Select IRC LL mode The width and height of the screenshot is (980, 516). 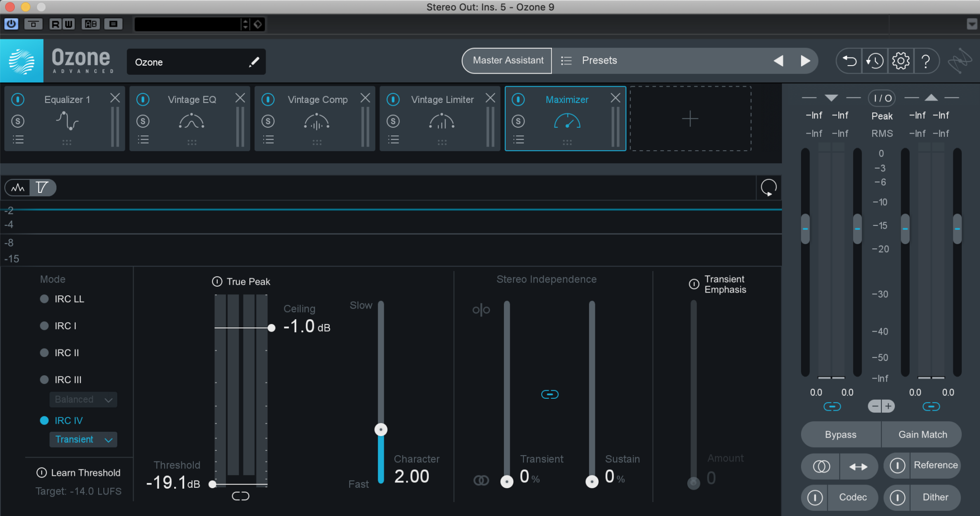(44, 299)
